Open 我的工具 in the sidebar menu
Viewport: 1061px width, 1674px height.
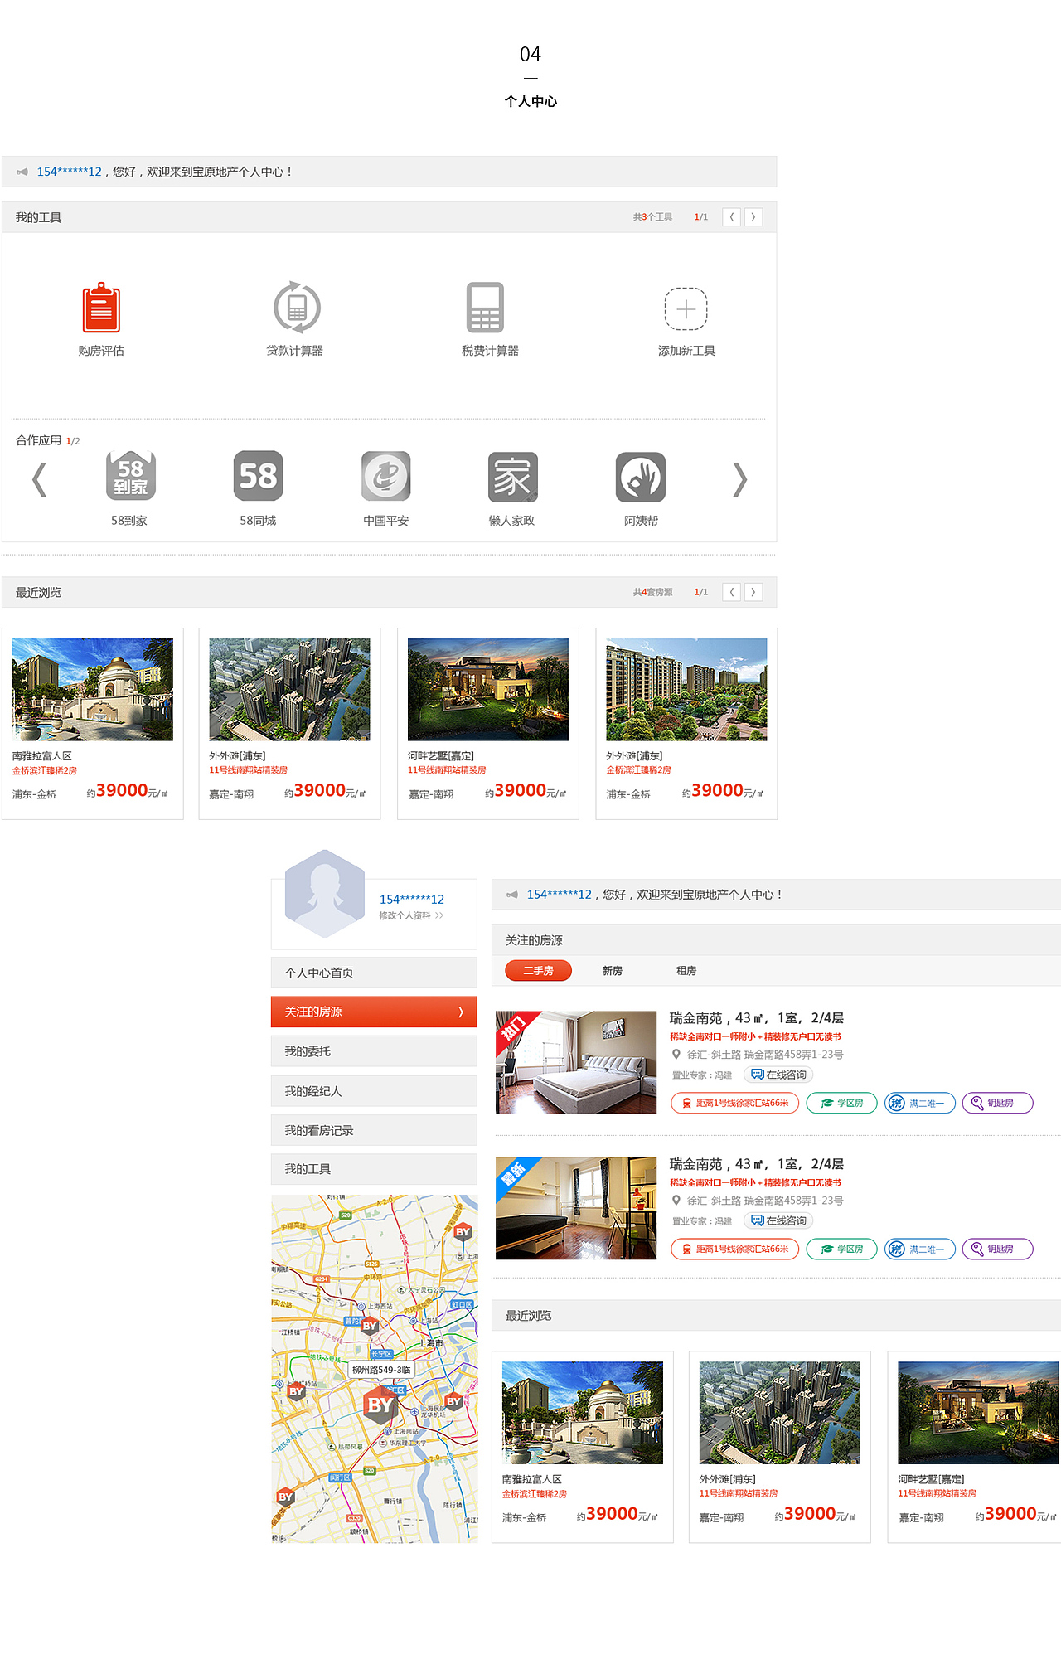374,1169
